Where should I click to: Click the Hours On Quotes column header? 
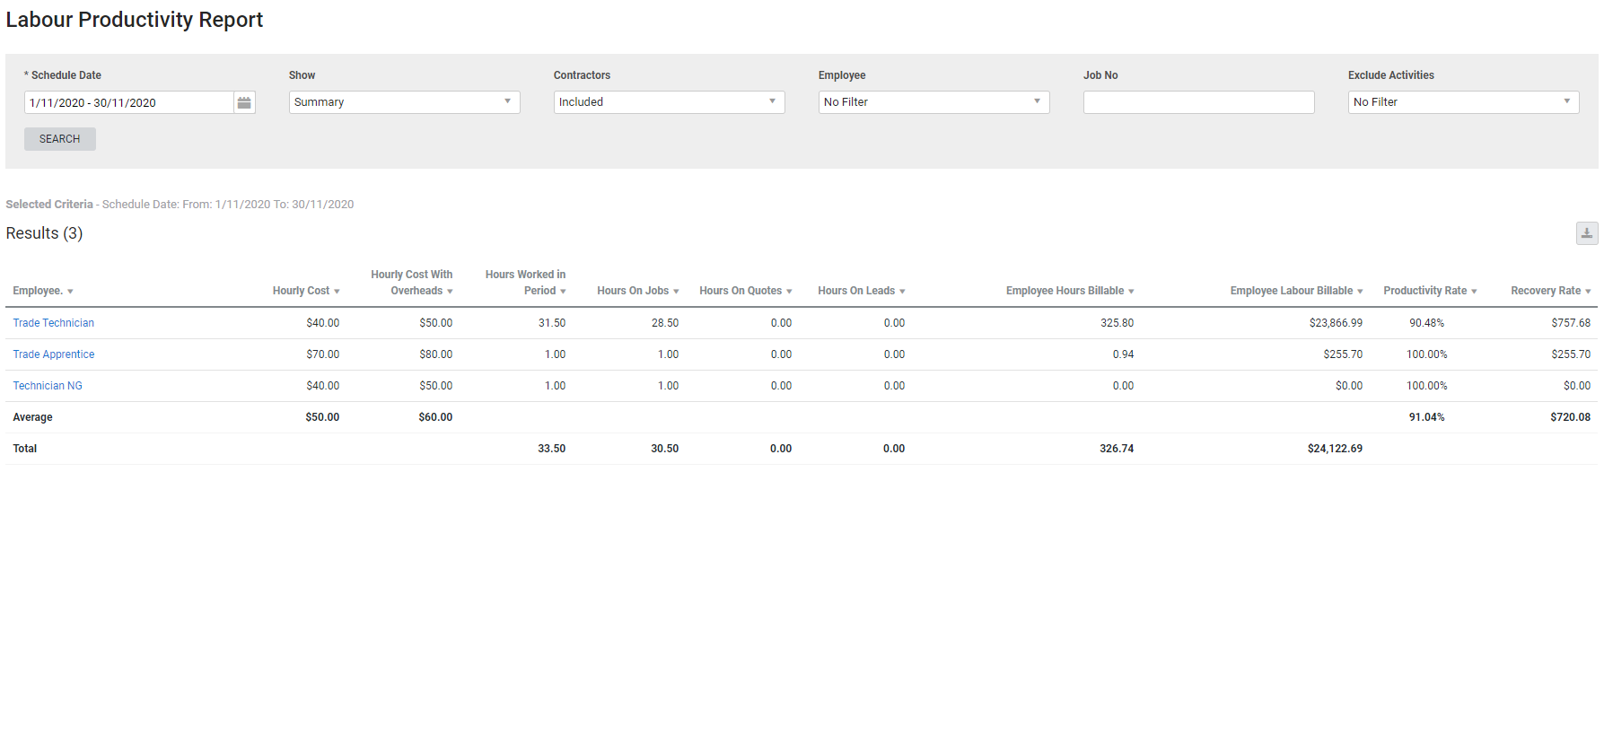[x=741, y=291]
